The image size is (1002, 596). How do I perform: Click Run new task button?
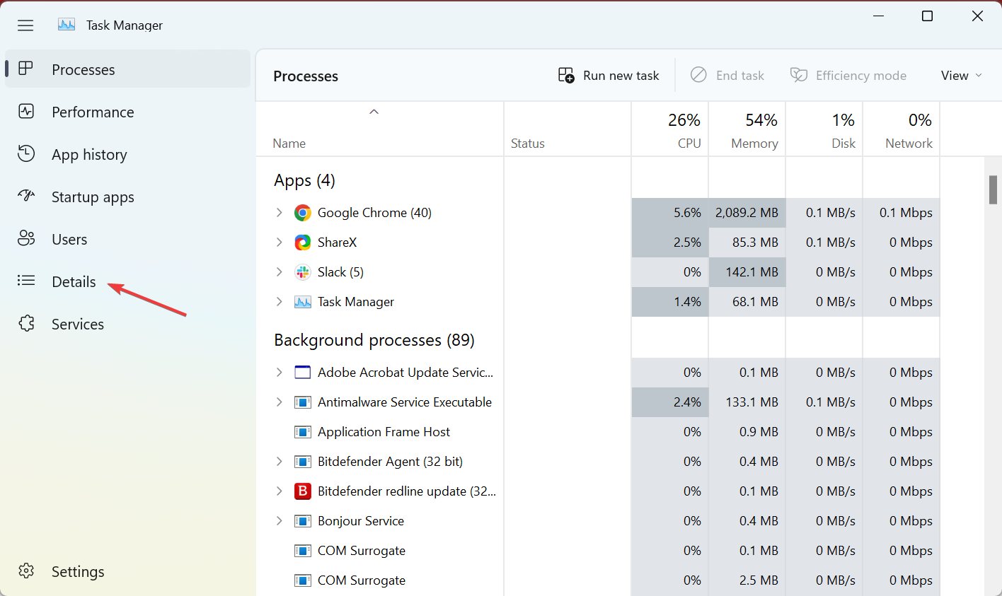(x=609, y=75)
